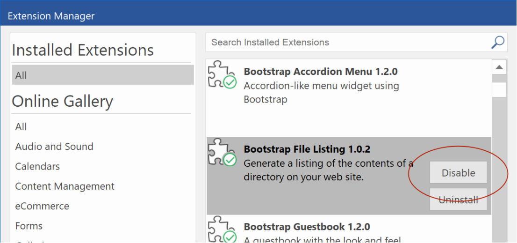Click the Online Gallery heading

pos(62,101)
